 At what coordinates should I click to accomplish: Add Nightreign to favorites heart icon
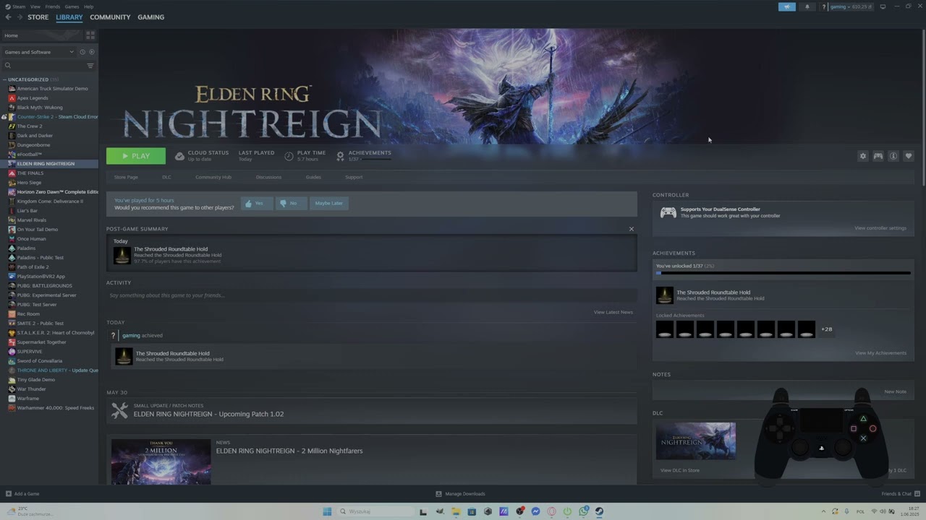[x=909, y=156]
